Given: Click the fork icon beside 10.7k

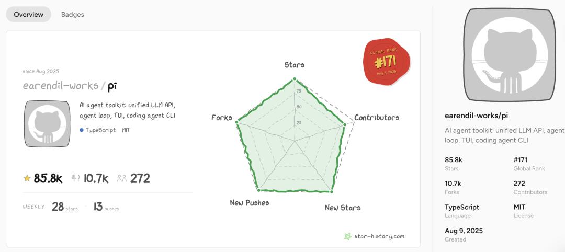Looking at the screenshot, I should point(76,178).
